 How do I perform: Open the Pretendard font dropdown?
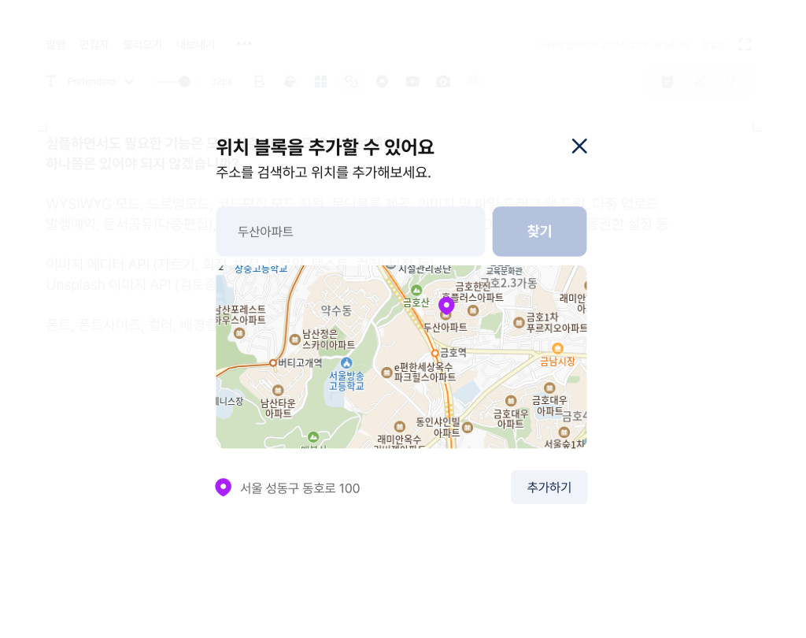(100, 81)
